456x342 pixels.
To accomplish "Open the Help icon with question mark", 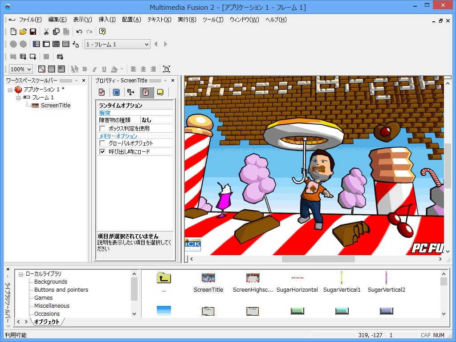I will [x=102, y=31].
